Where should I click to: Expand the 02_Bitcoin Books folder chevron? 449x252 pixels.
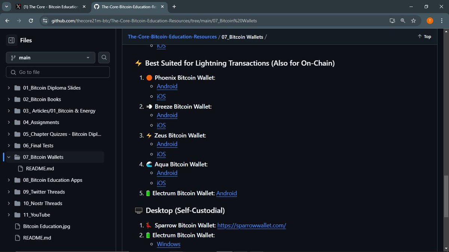[x=8, y=100]
